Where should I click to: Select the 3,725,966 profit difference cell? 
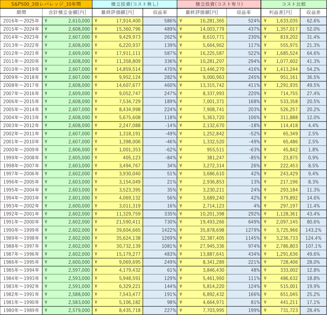point(280,230)
